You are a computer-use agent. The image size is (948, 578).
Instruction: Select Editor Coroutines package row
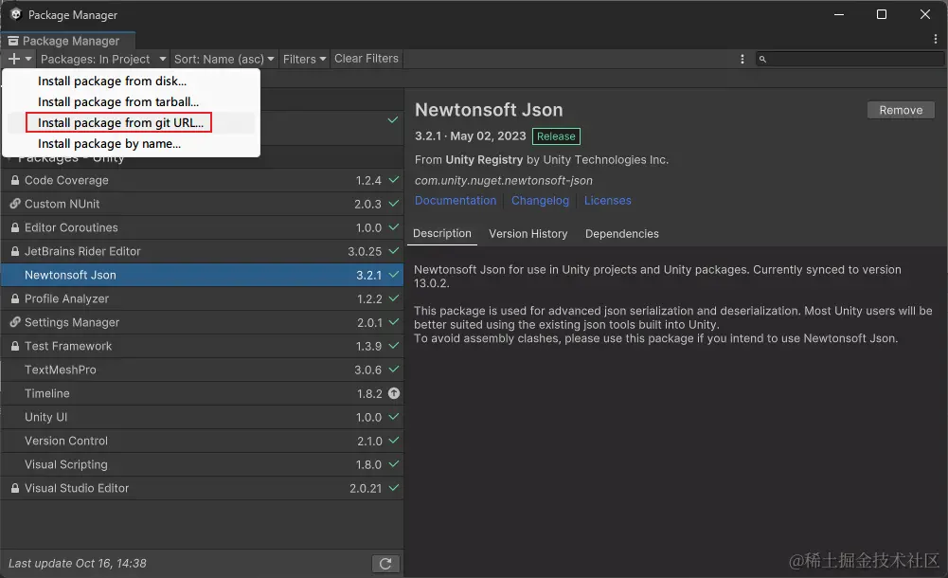tap(202, 227)
